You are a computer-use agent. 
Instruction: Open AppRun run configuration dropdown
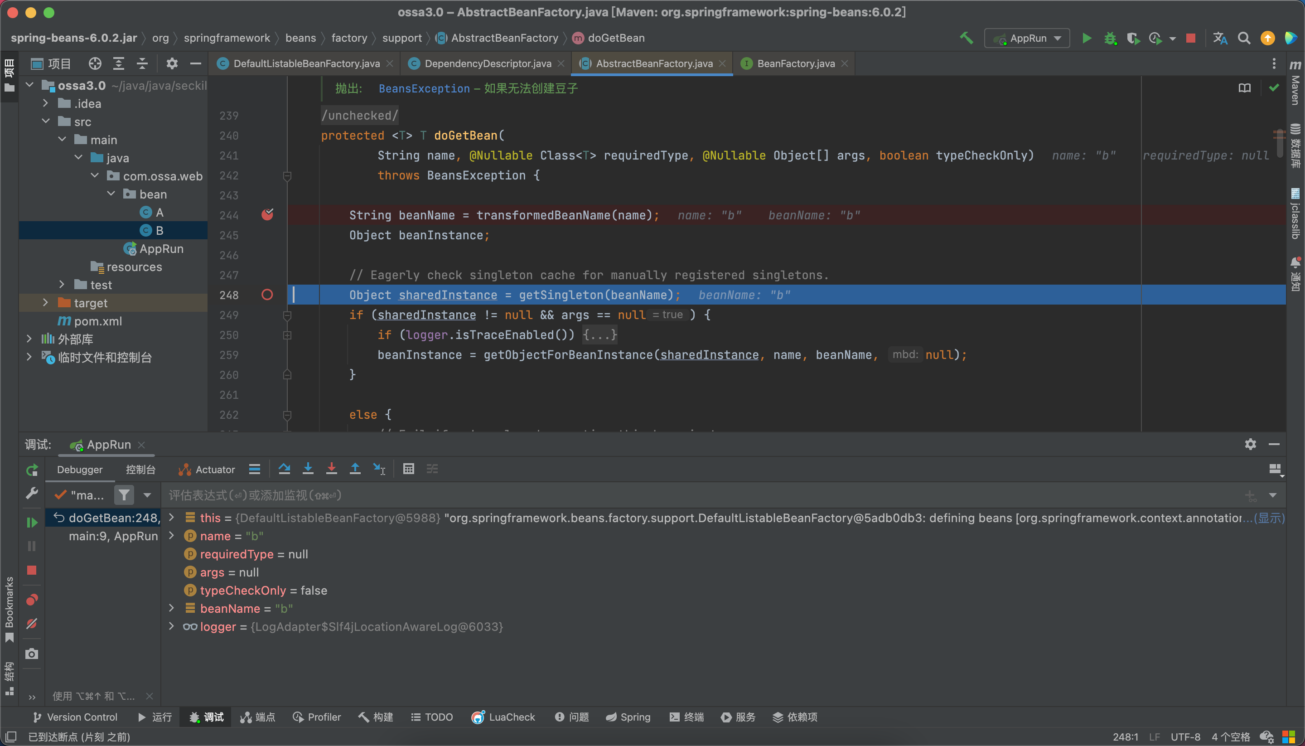1027,38
